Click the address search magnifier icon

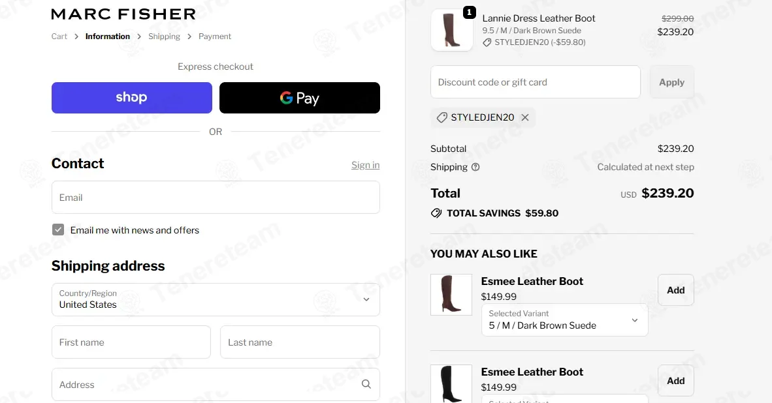[x=366, y=384]
